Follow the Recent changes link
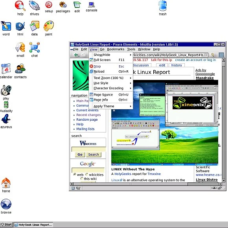228x228 pixels. click(88, 115)
